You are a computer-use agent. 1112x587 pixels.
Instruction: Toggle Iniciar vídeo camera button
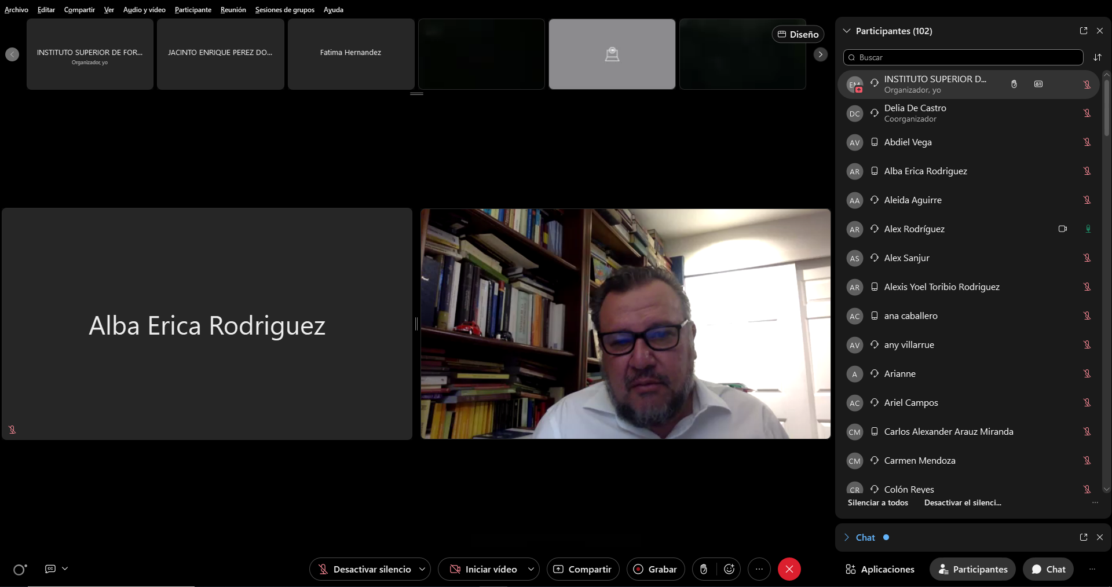(x=484, y=569)
